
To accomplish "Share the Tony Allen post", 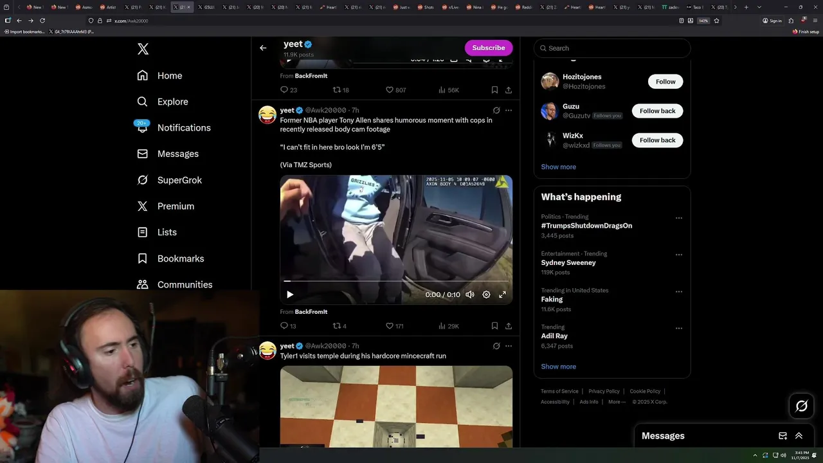I will [509, 326].
